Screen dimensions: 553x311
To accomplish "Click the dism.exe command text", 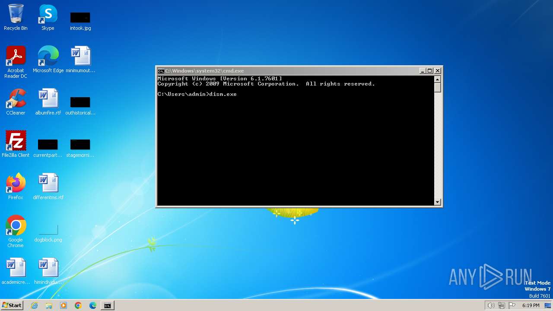I will coord(223,94).
